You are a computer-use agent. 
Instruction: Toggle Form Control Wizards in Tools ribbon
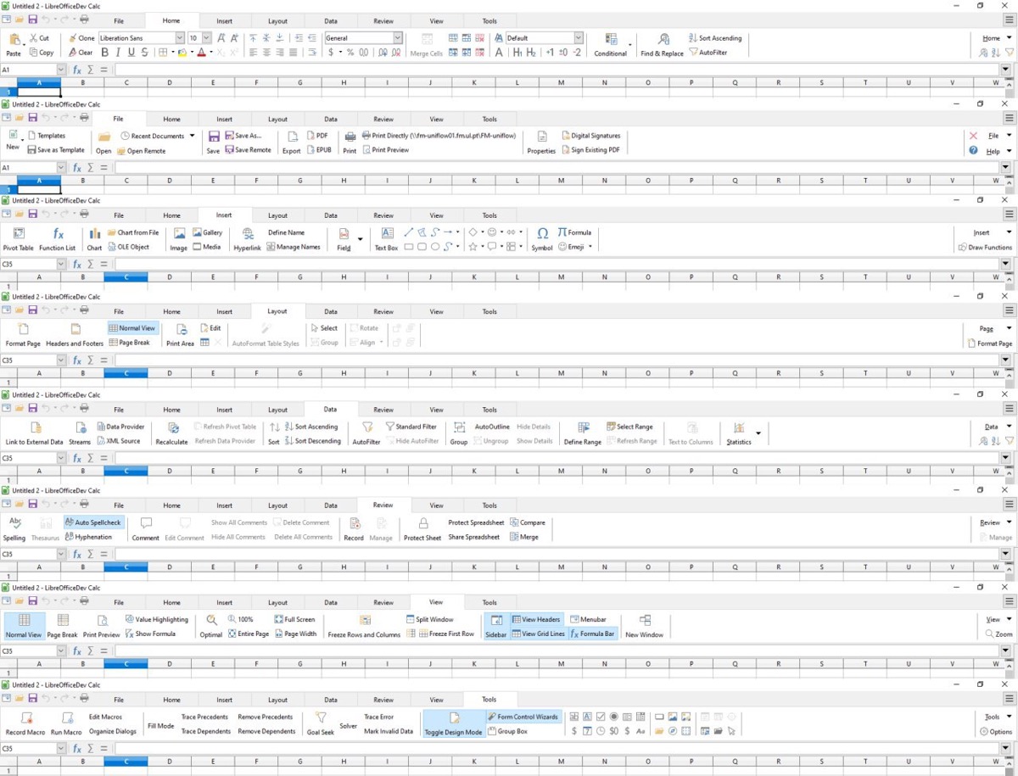coord(523,717)
